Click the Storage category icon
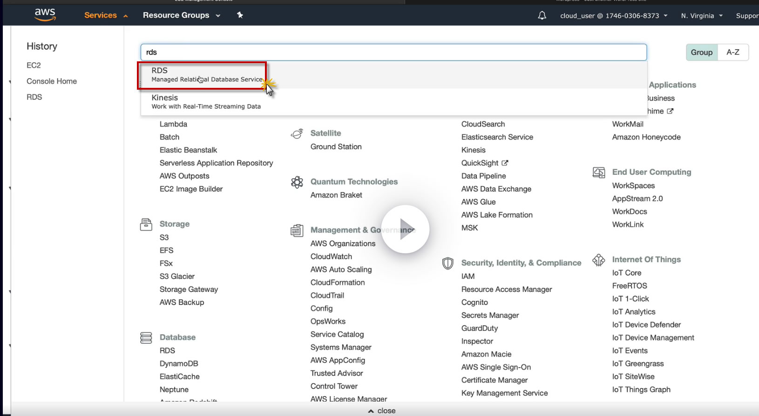The image size is (759, 416). point(146,225)
